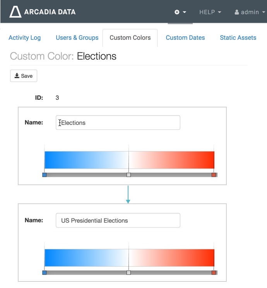Switch to the Activity Log tab
Screen dimensions: 267x288
pyautogui.click(x=25, y=37)
